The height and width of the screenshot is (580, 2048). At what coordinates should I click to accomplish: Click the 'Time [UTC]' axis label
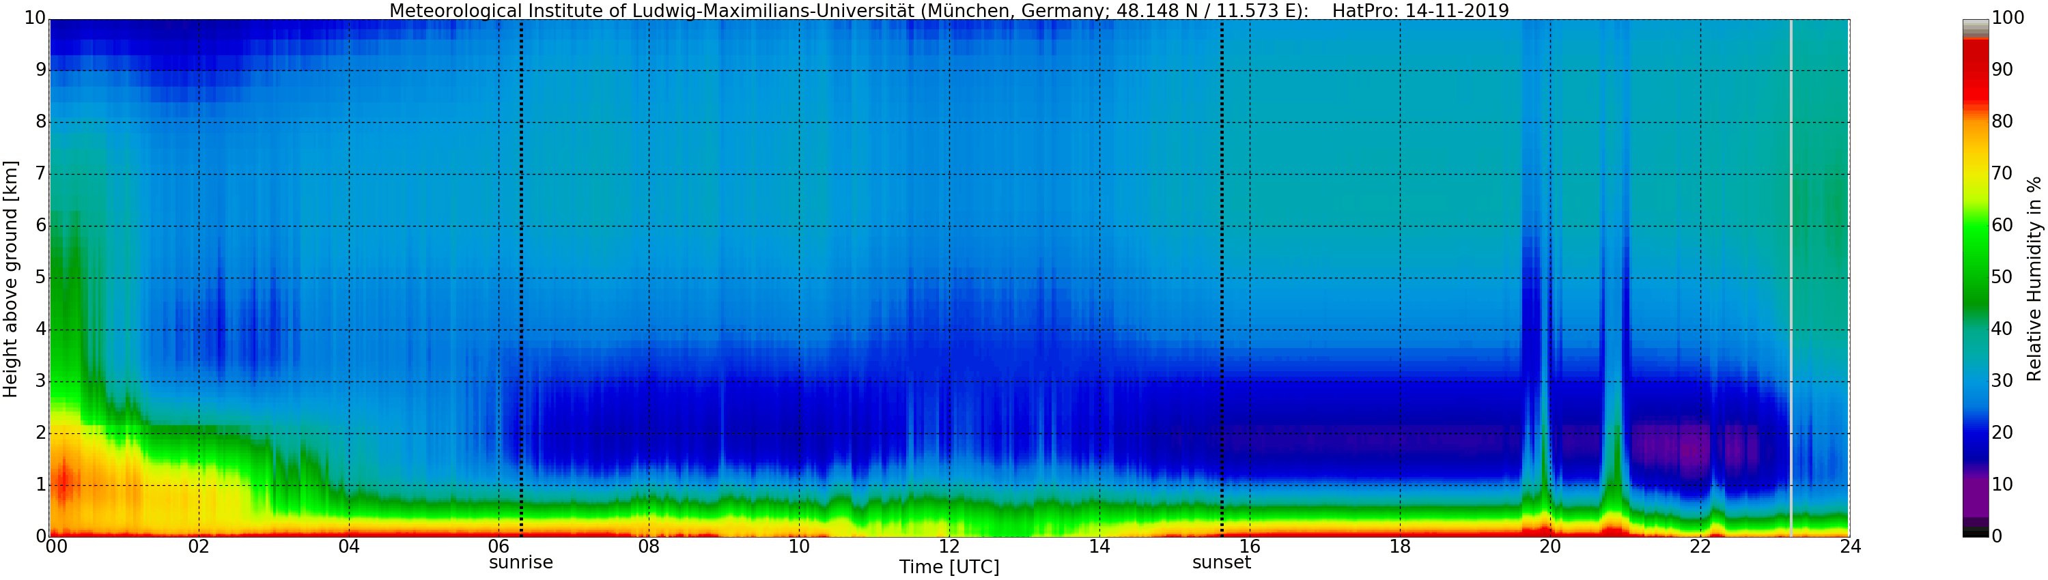(x=949, y=567)
